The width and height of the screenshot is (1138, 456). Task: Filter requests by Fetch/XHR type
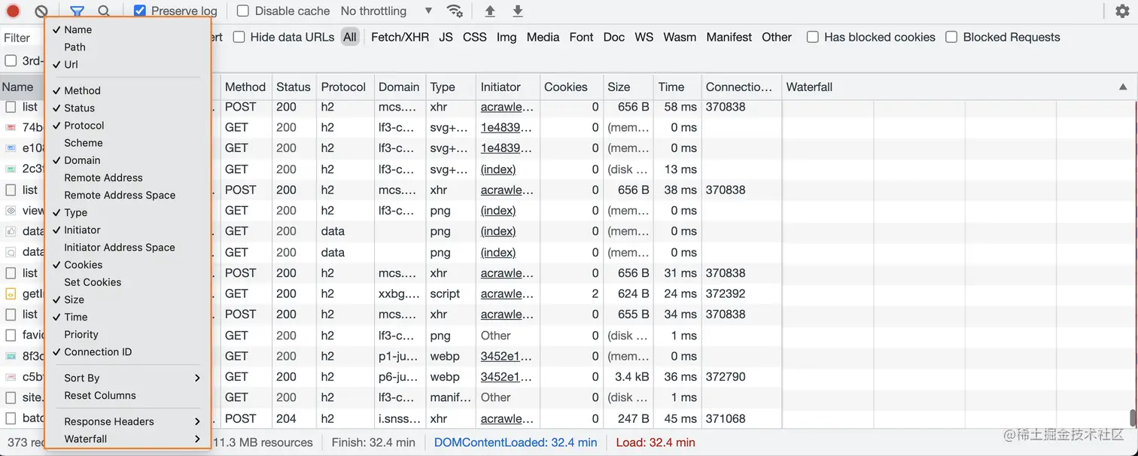point(400,37)
